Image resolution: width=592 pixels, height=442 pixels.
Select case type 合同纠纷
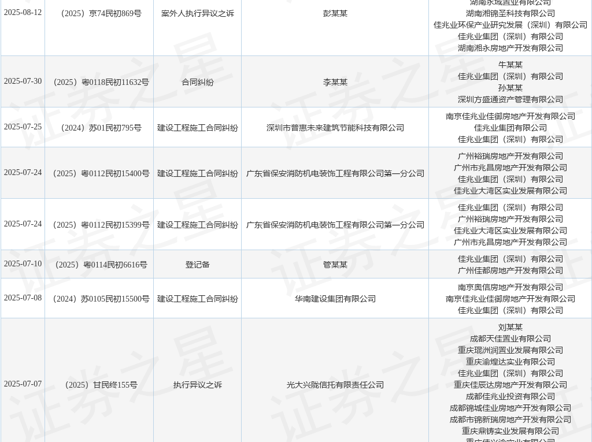pyautogui.click(x=198, y=82)
